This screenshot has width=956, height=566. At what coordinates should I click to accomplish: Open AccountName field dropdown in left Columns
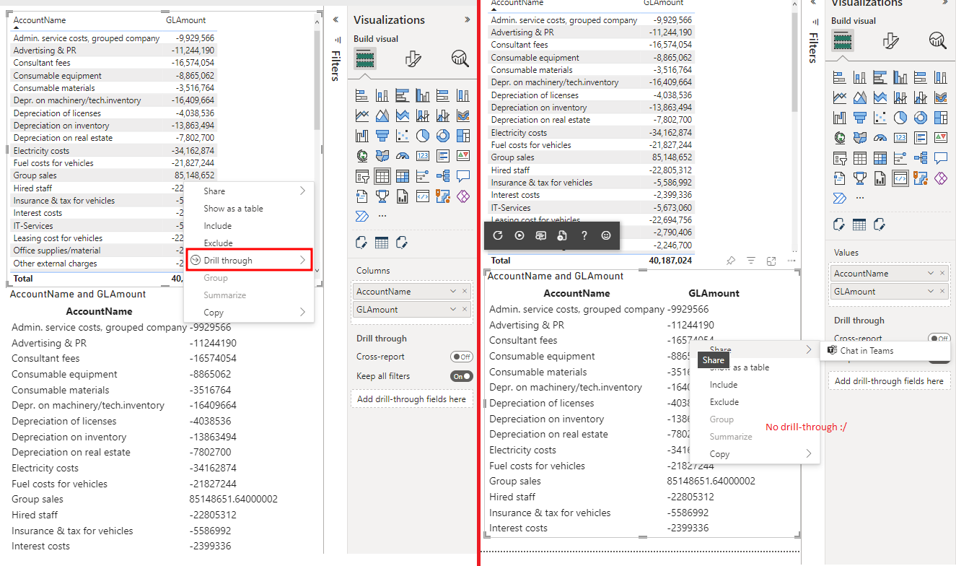(x=453, y=292)
